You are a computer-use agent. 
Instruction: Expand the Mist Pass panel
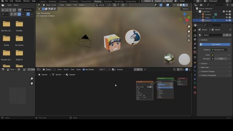point(205,67)
